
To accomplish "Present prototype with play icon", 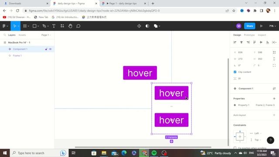I will (x=261, y=26).
